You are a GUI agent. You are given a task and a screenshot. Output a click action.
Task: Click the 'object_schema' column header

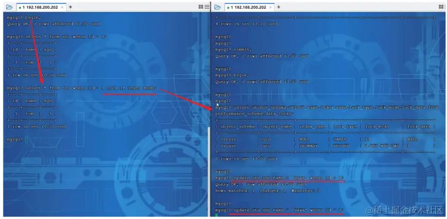[237, 126]
